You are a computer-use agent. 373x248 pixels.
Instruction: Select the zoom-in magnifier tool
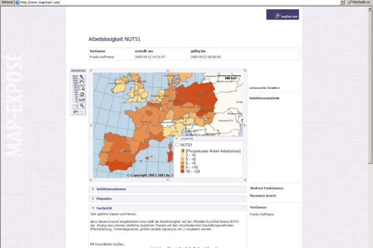pyautogui.click(x=82, y=77)
